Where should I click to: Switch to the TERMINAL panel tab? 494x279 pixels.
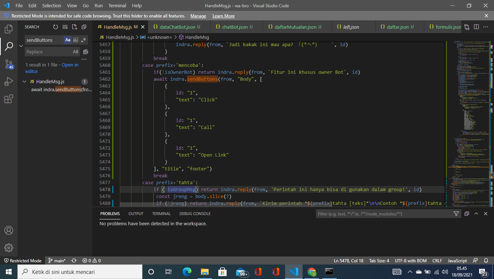click(161, 214)
